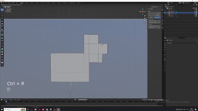Hide Empty via its eye icon

coord(195,14)
